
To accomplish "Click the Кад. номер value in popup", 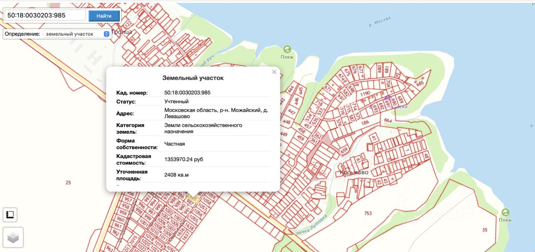I will click(187, 92).
